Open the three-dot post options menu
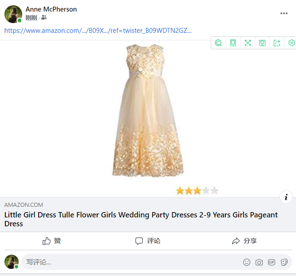 click(x=284, y=13)
